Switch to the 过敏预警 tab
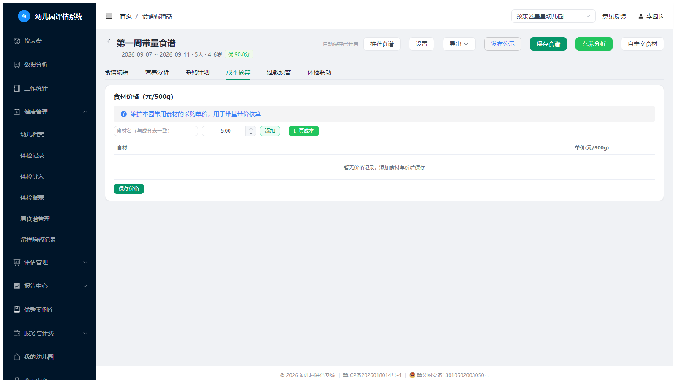Image resolution: width=676 pixels, height=380 pixels. point(279,72)
